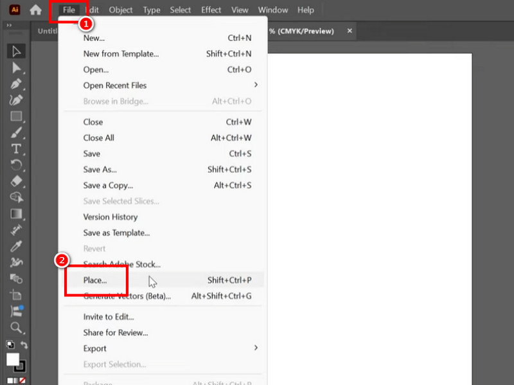Go to the Home screen icon
This screenshot has width=514, height=385.
[x=36, y=10]
